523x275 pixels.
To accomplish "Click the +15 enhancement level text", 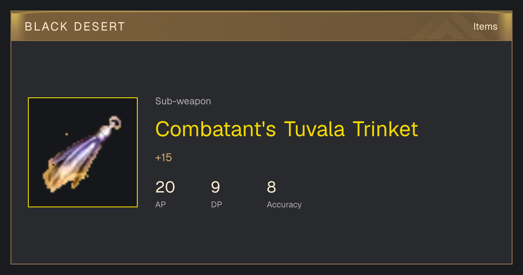I will point(163,158).
